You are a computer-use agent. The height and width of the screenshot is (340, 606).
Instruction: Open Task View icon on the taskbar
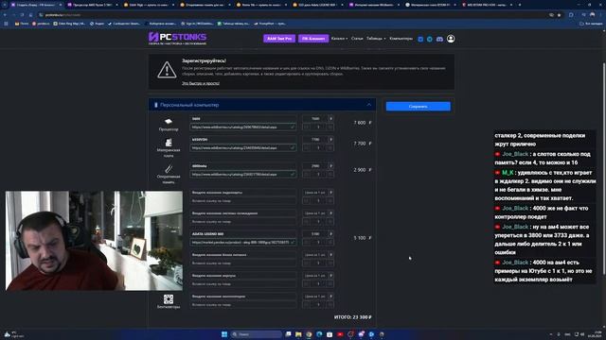[x=288, y=334]
